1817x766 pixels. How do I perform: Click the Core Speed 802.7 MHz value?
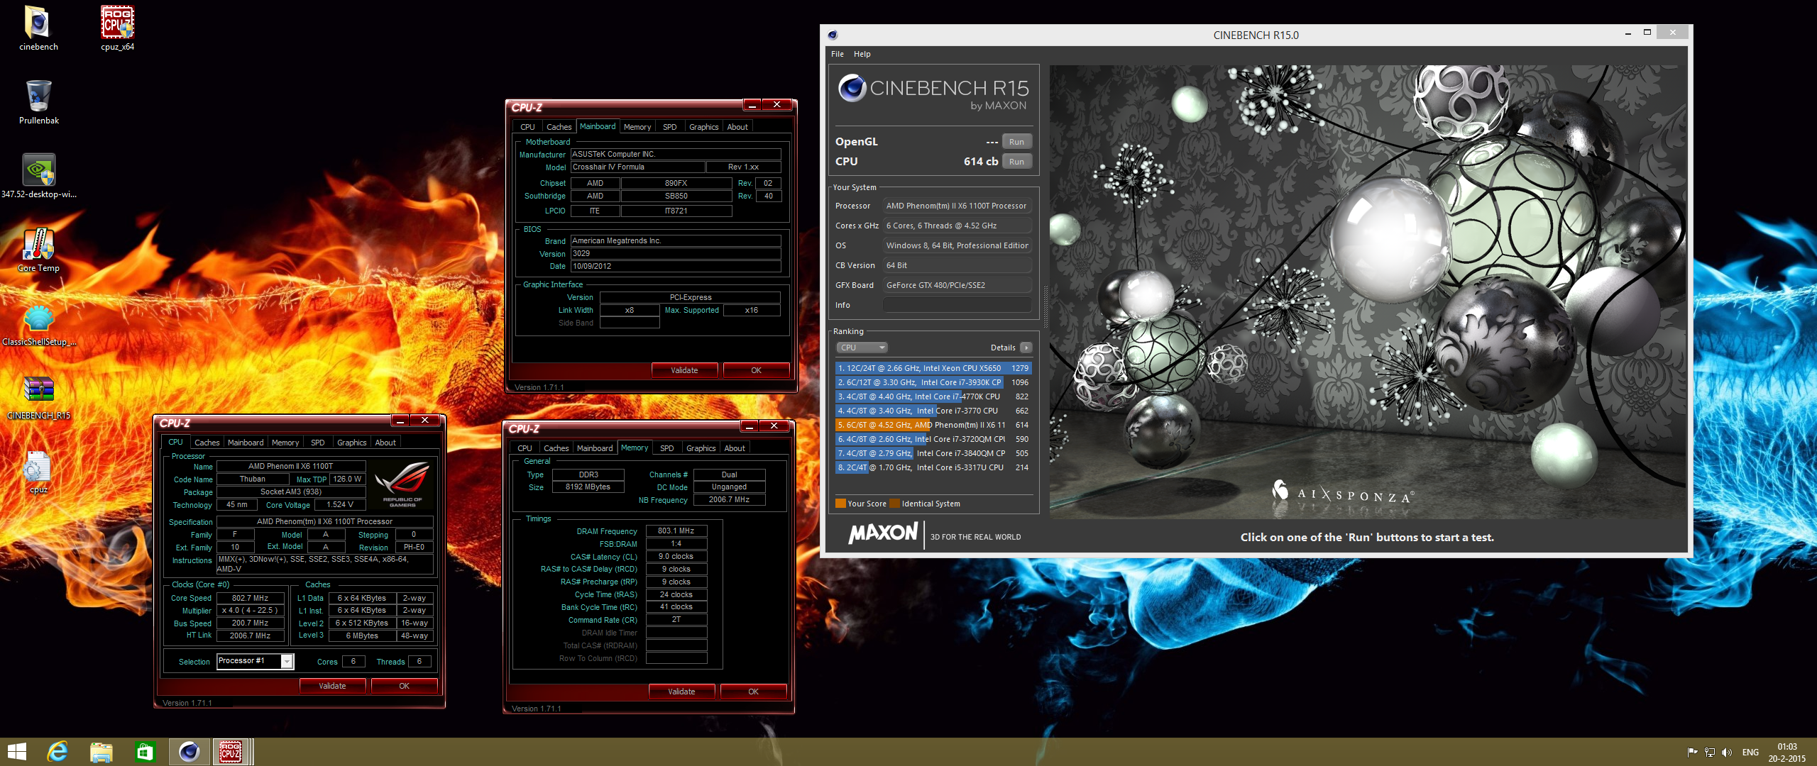[250, 598]
